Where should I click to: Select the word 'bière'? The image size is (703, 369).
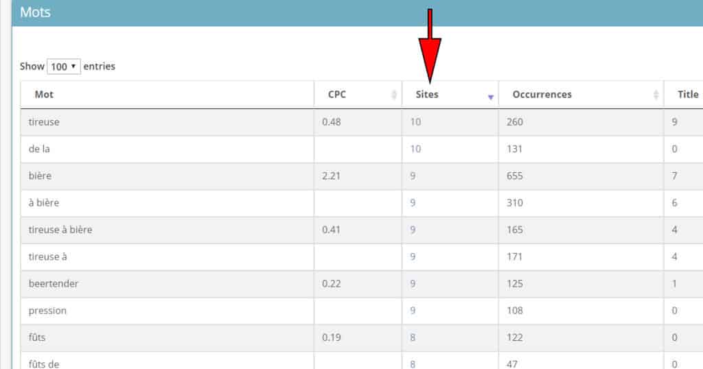[40, 176]
